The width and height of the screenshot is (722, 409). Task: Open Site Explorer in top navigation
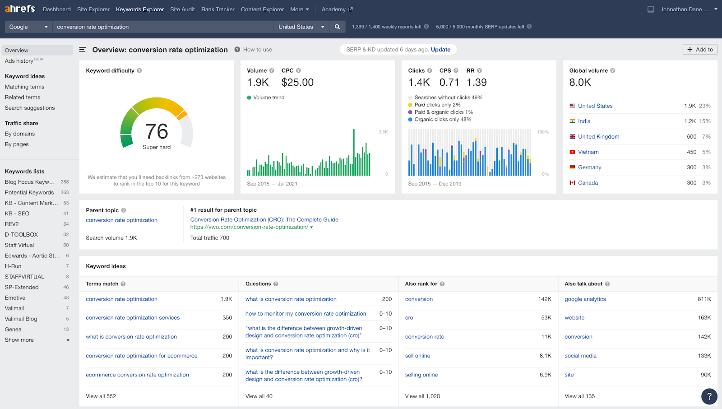click(93, 9)
